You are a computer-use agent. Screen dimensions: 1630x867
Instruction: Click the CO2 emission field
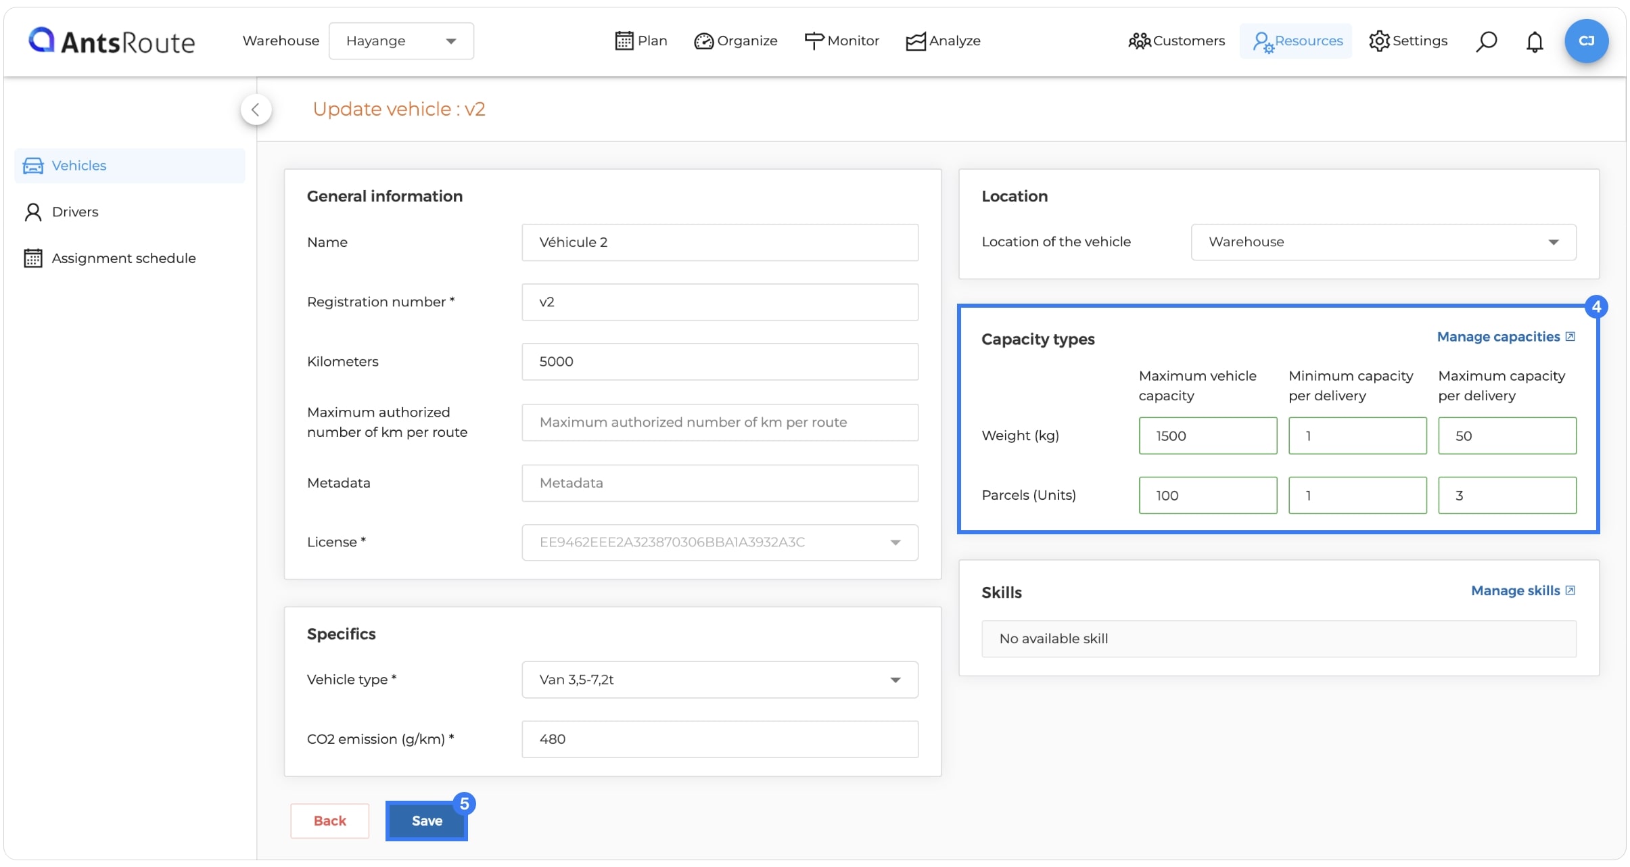pyautogui.click(x=720, y=739)
